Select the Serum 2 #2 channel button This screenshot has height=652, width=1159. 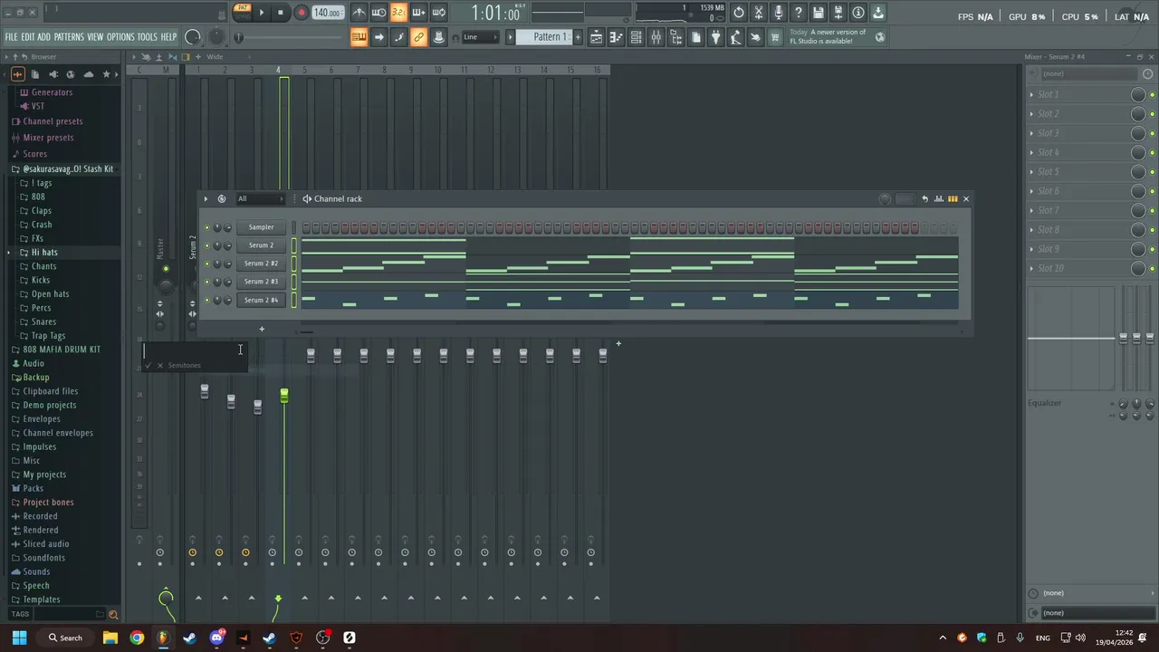click(261, 264)
